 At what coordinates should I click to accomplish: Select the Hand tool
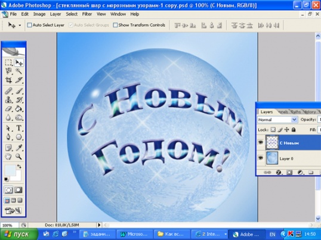coord(8,157)
